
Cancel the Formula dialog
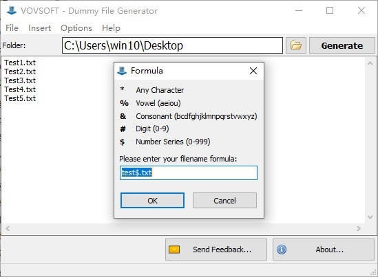pos(224,200)
